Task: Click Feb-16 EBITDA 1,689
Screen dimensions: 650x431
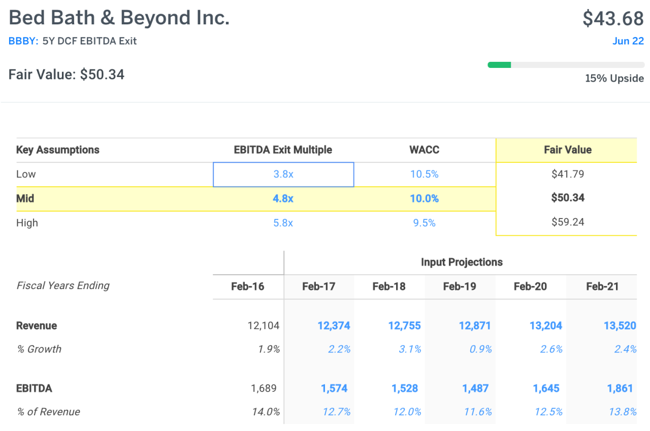Action: click(264, 388)
